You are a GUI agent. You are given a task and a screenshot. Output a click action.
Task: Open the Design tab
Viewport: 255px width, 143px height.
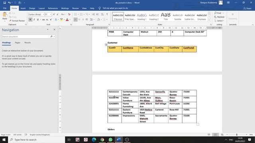(32, 8)
